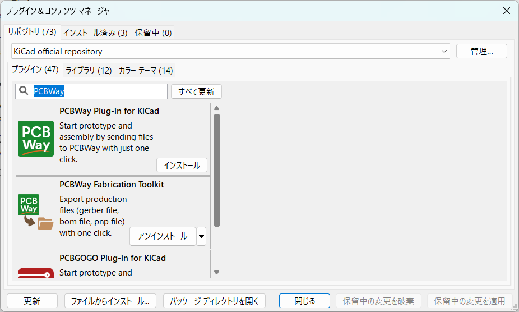Image resolution: width=519 pixels, height=312 pixels.
Task: Click ファイルからインストール... button
Action: click(110, 301)
